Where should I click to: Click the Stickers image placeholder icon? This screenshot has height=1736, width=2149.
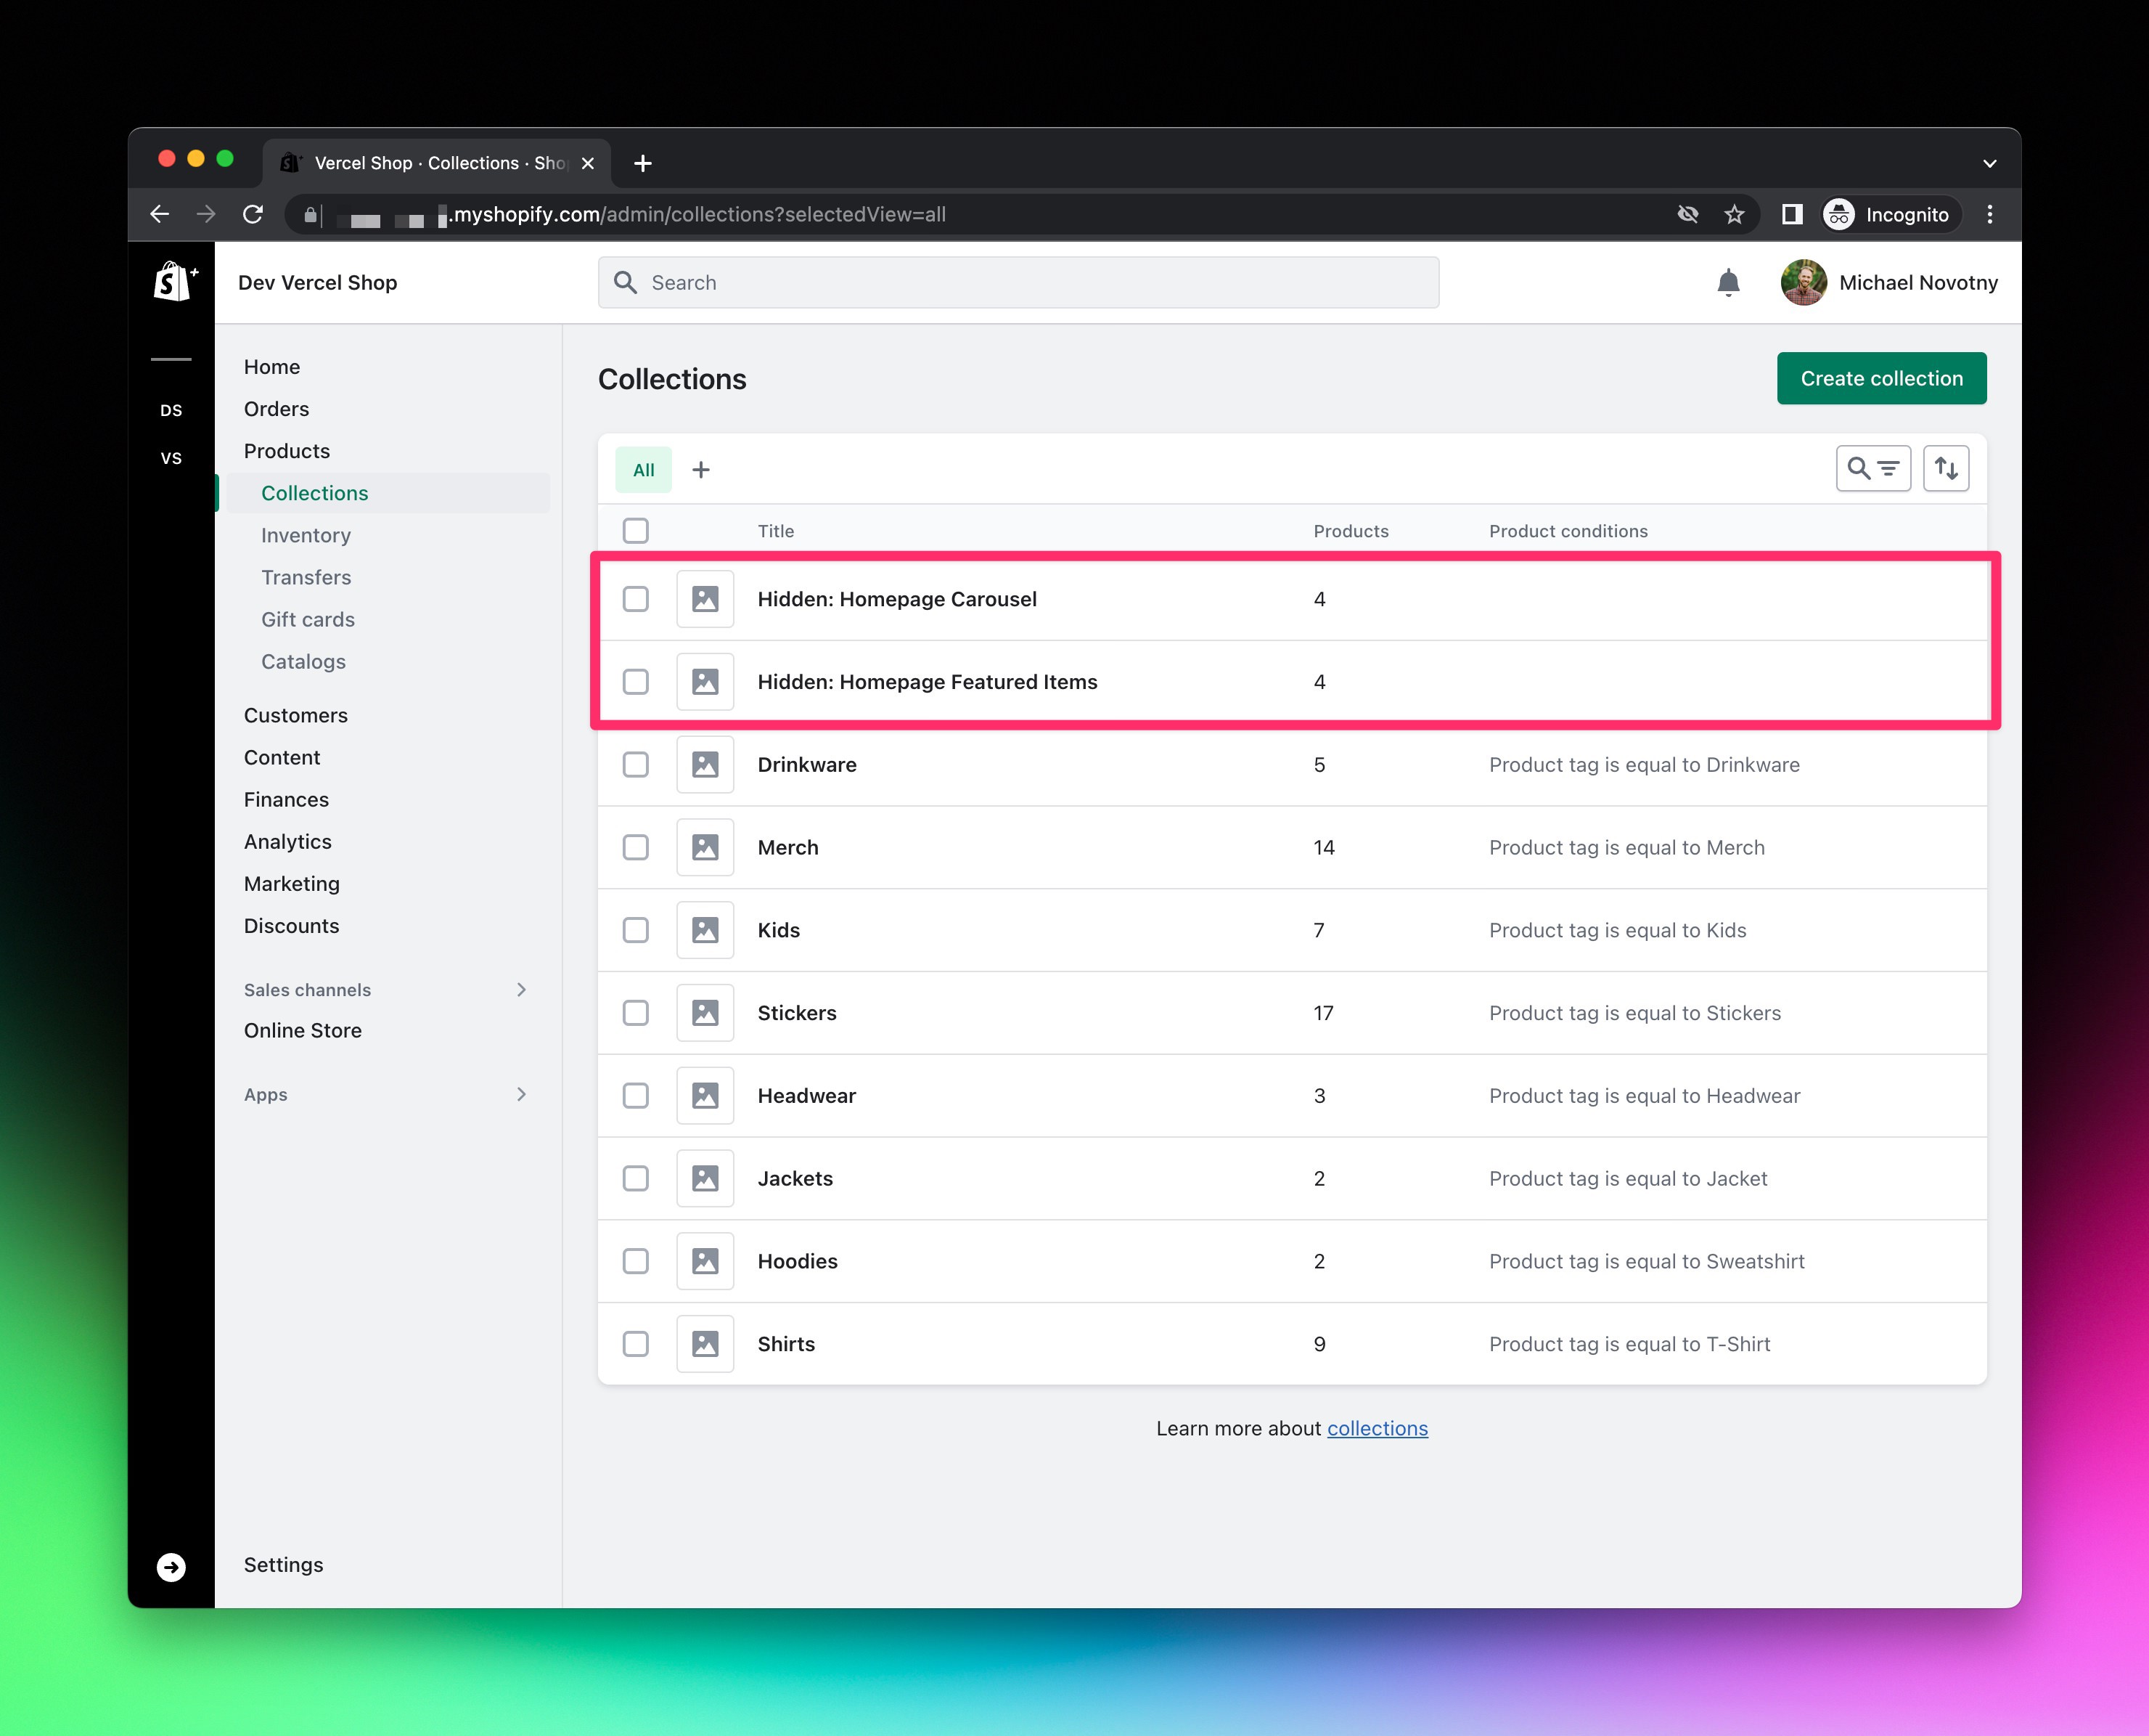coord(705,1013)
